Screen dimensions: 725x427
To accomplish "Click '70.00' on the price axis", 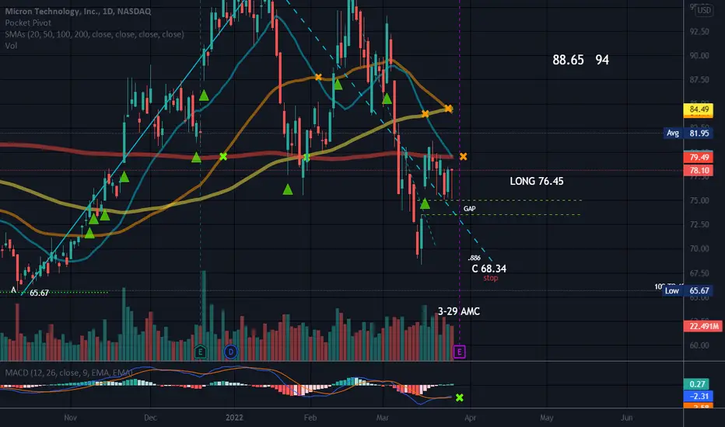I will 699,248.
